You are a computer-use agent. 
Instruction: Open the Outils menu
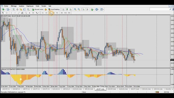37,6
